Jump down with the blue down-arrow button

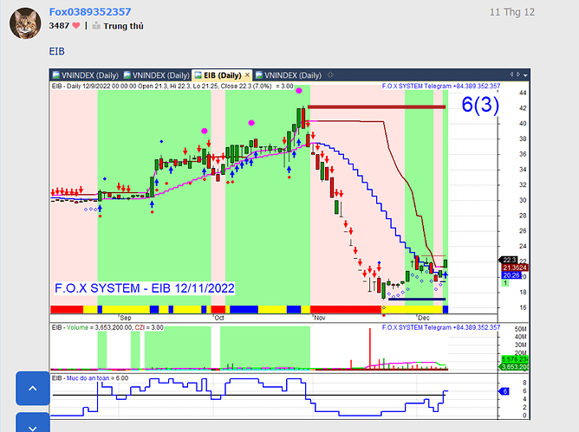click(32, 422)
